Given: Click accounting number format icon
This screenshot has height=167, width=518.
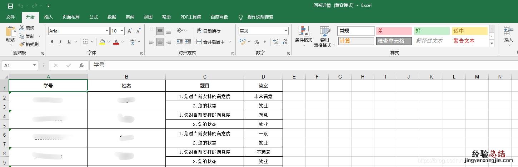Looking at the screenshot, I should pyautogui.click(x=243, y=42).
